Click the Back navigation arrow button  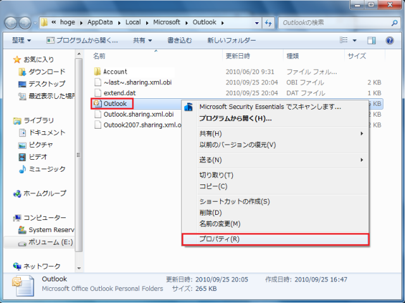tap(11, 23)
